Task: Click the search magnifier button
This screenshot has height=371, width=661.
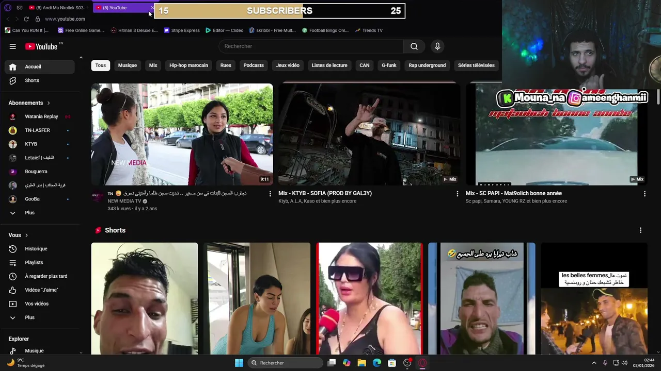Action: (414, 46)
